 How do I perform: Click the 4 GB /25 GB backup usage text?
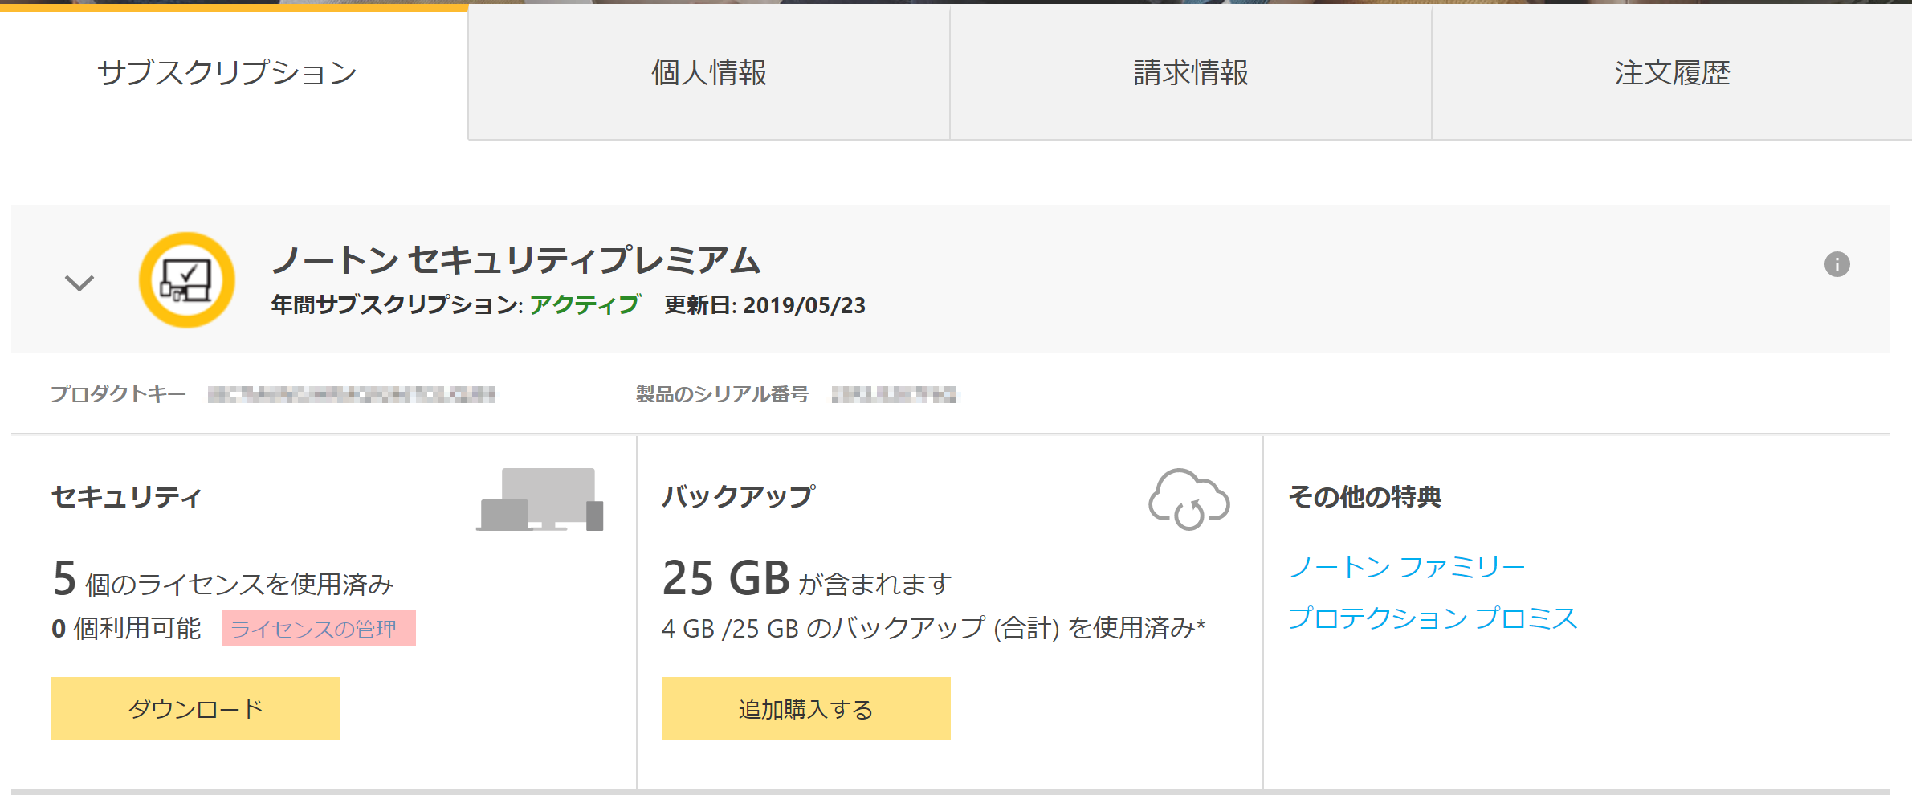tap(934, 628)
